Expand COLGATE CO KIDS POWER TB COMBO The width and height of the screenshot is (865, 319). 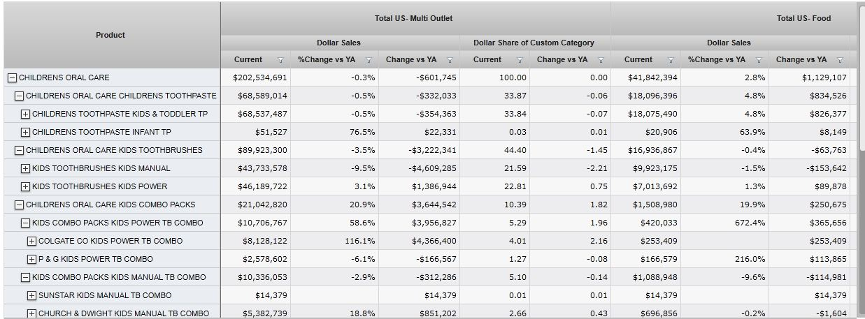click(x=32, y=242)
